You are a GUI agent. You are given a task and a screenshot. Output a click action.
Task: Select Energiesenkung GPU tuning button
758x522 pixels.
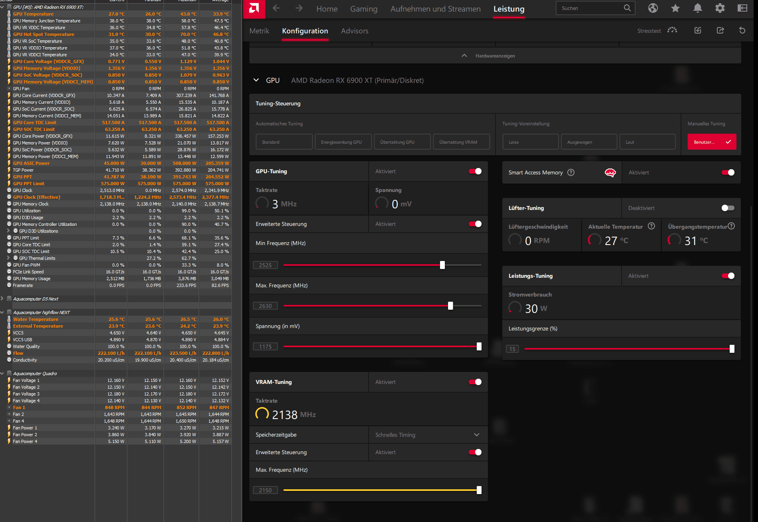343,142
